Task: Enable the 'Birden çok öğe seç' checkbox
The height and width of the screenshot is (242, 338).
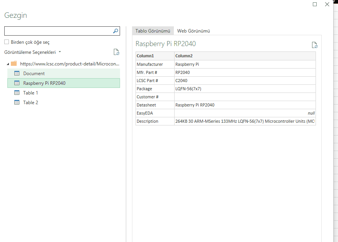Action: [x=7, y=42]
